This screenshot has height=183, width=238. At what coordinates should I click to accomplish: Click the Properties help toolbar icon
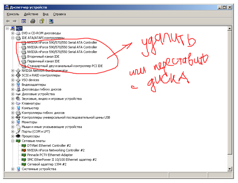[x=42, y=21]
